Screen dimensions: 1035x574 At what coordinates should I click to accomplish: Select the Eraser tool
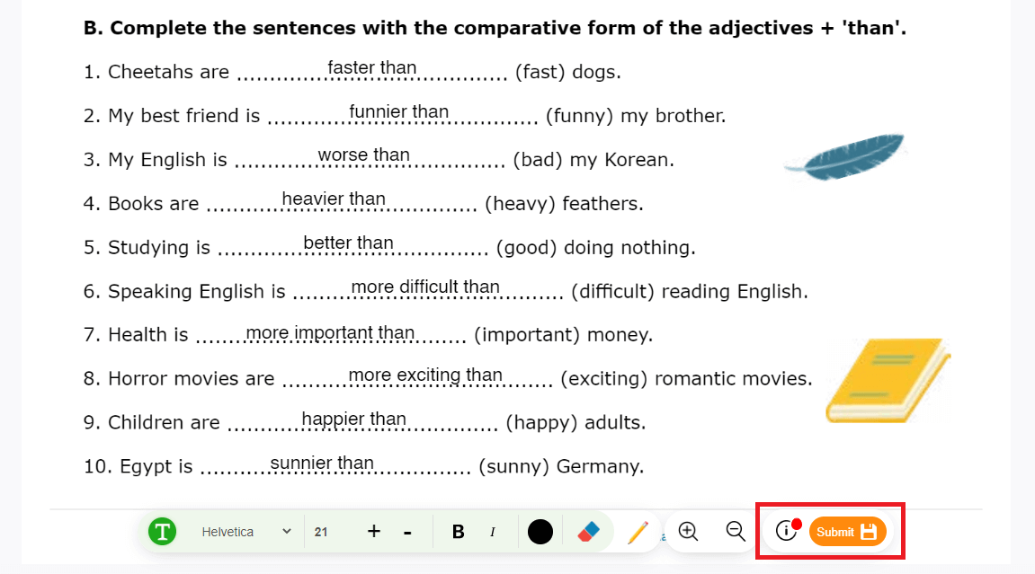pos(588,532)
